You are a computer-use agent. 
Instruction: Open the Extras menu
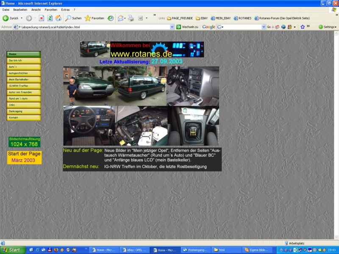[x=65, y=9]
